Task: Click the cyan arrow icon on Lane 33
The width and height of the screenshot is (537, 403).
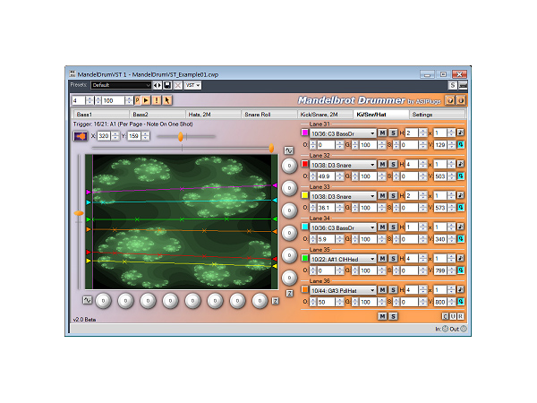Action: [x=461, y=208]
